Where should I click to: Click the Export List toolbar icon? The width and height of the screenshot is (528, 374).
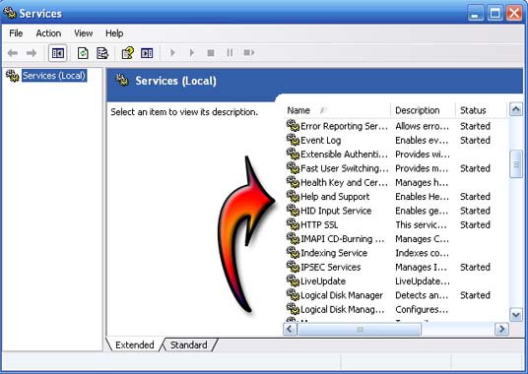coord(102,53)
